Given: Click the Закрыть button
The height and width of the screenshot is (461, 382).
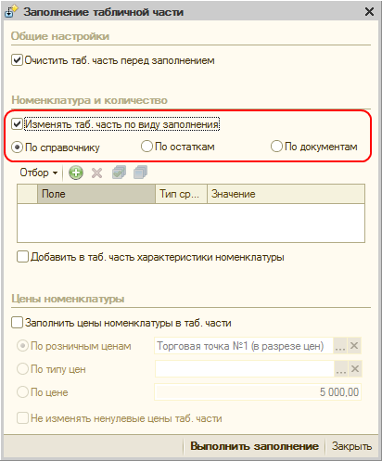Looking at the screenshot, I should (351, 446).
